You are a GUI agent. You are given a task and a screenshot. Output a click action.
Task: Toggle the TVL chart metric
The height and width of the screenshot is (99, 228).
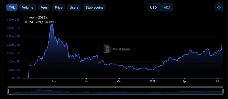click(x=12, y=8)
